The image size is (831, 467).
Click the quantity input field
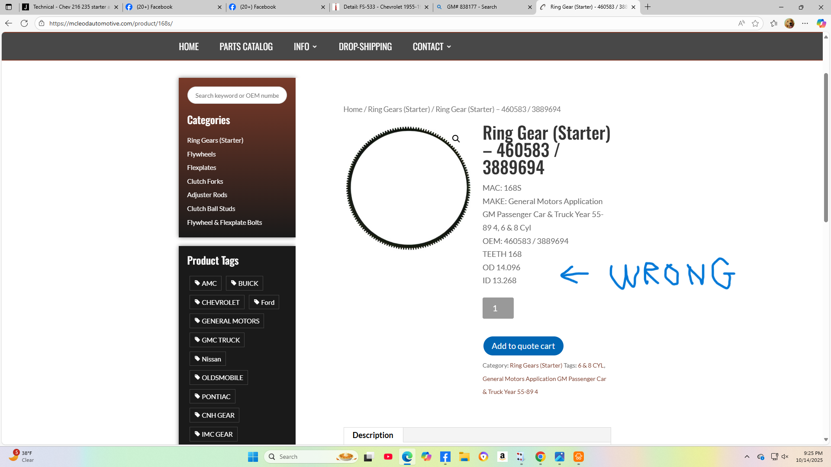pyautogui.click(x=498, y=308)
